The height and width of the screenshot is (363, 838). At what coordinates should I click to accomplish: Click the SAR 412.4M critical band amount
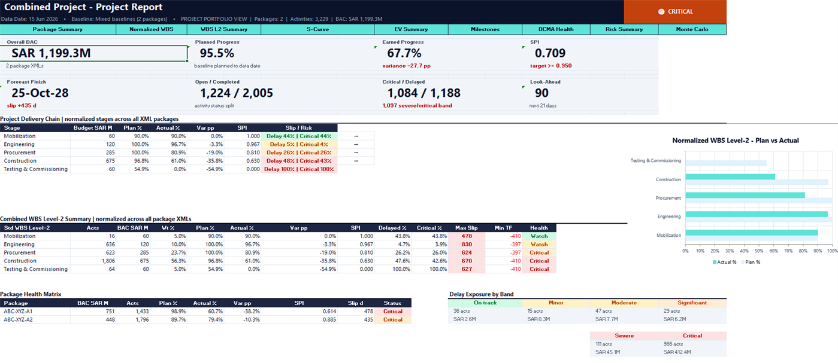click(677, 352)
